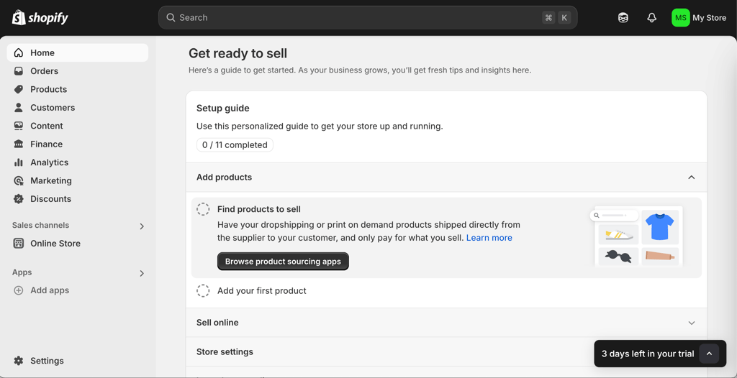Viewport: 737px width, 378px height.
Task: Click the Online Store storefront icon
Action: [18, 243]
